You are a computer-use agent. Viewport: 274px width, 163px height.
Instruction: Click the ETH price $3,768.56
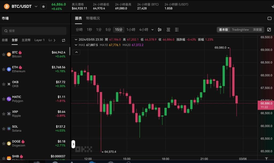59,67
